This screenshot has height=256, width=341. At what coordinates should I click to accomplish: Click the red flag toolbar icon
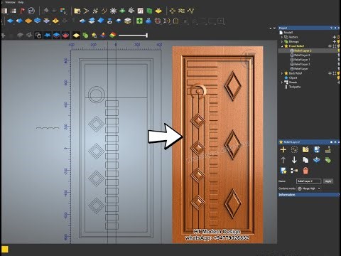pyautogui.click(x=22, y=11)
